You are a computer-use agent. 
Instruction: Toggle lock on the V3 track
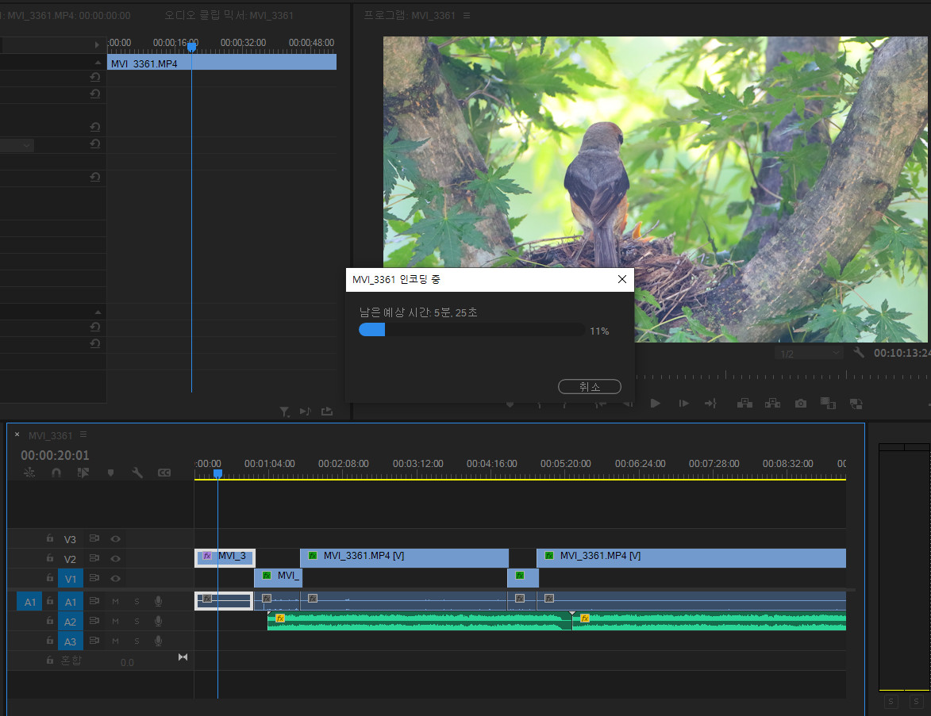(x=49, y=539)
